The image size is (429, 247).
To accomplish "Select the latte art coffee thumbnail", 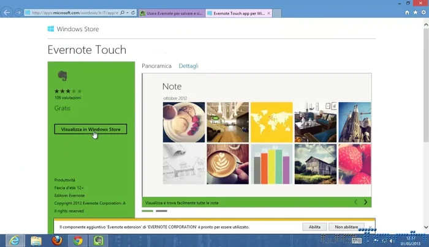I will point(227,164).
